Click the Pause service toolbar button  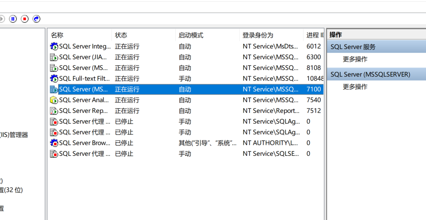click(x=13, y=19)
